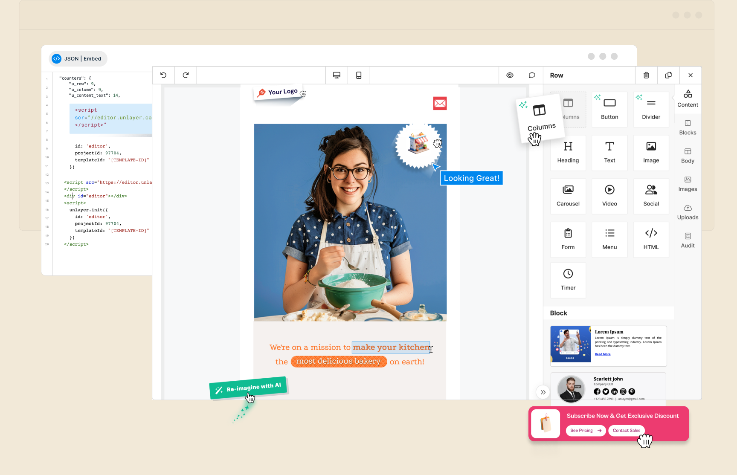The height and width of the screenshot is (475, 737).
Task: Toggle the eye preview icon
Action: [x=510, y=75]
